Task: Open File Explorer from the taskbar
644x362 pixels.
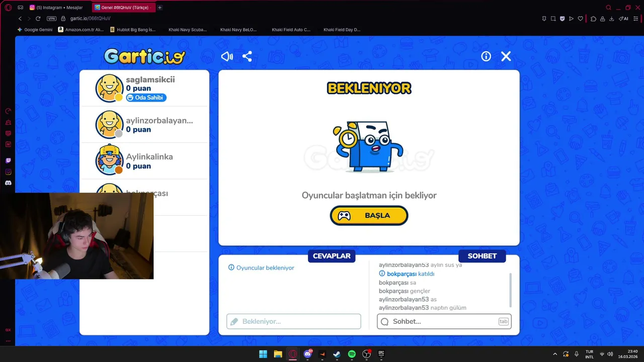Action: [x=278, y=354]
